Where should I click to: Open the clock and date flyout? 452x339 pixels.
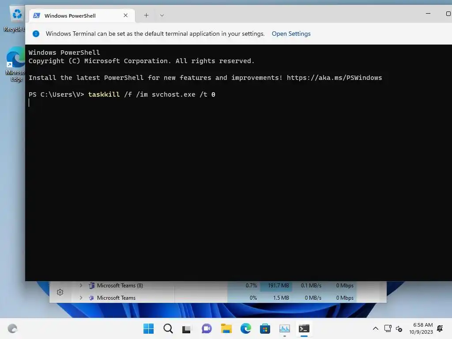[x=421, y=328]
